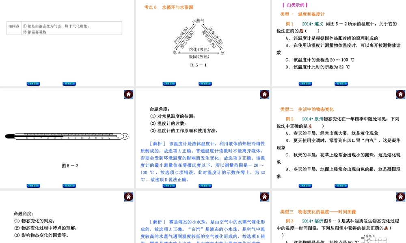The width and height of the screenshot is (406, 243).
Task: Click the heading 类型三 物态变化的温度——时间图像
Action: pos(318,212)
